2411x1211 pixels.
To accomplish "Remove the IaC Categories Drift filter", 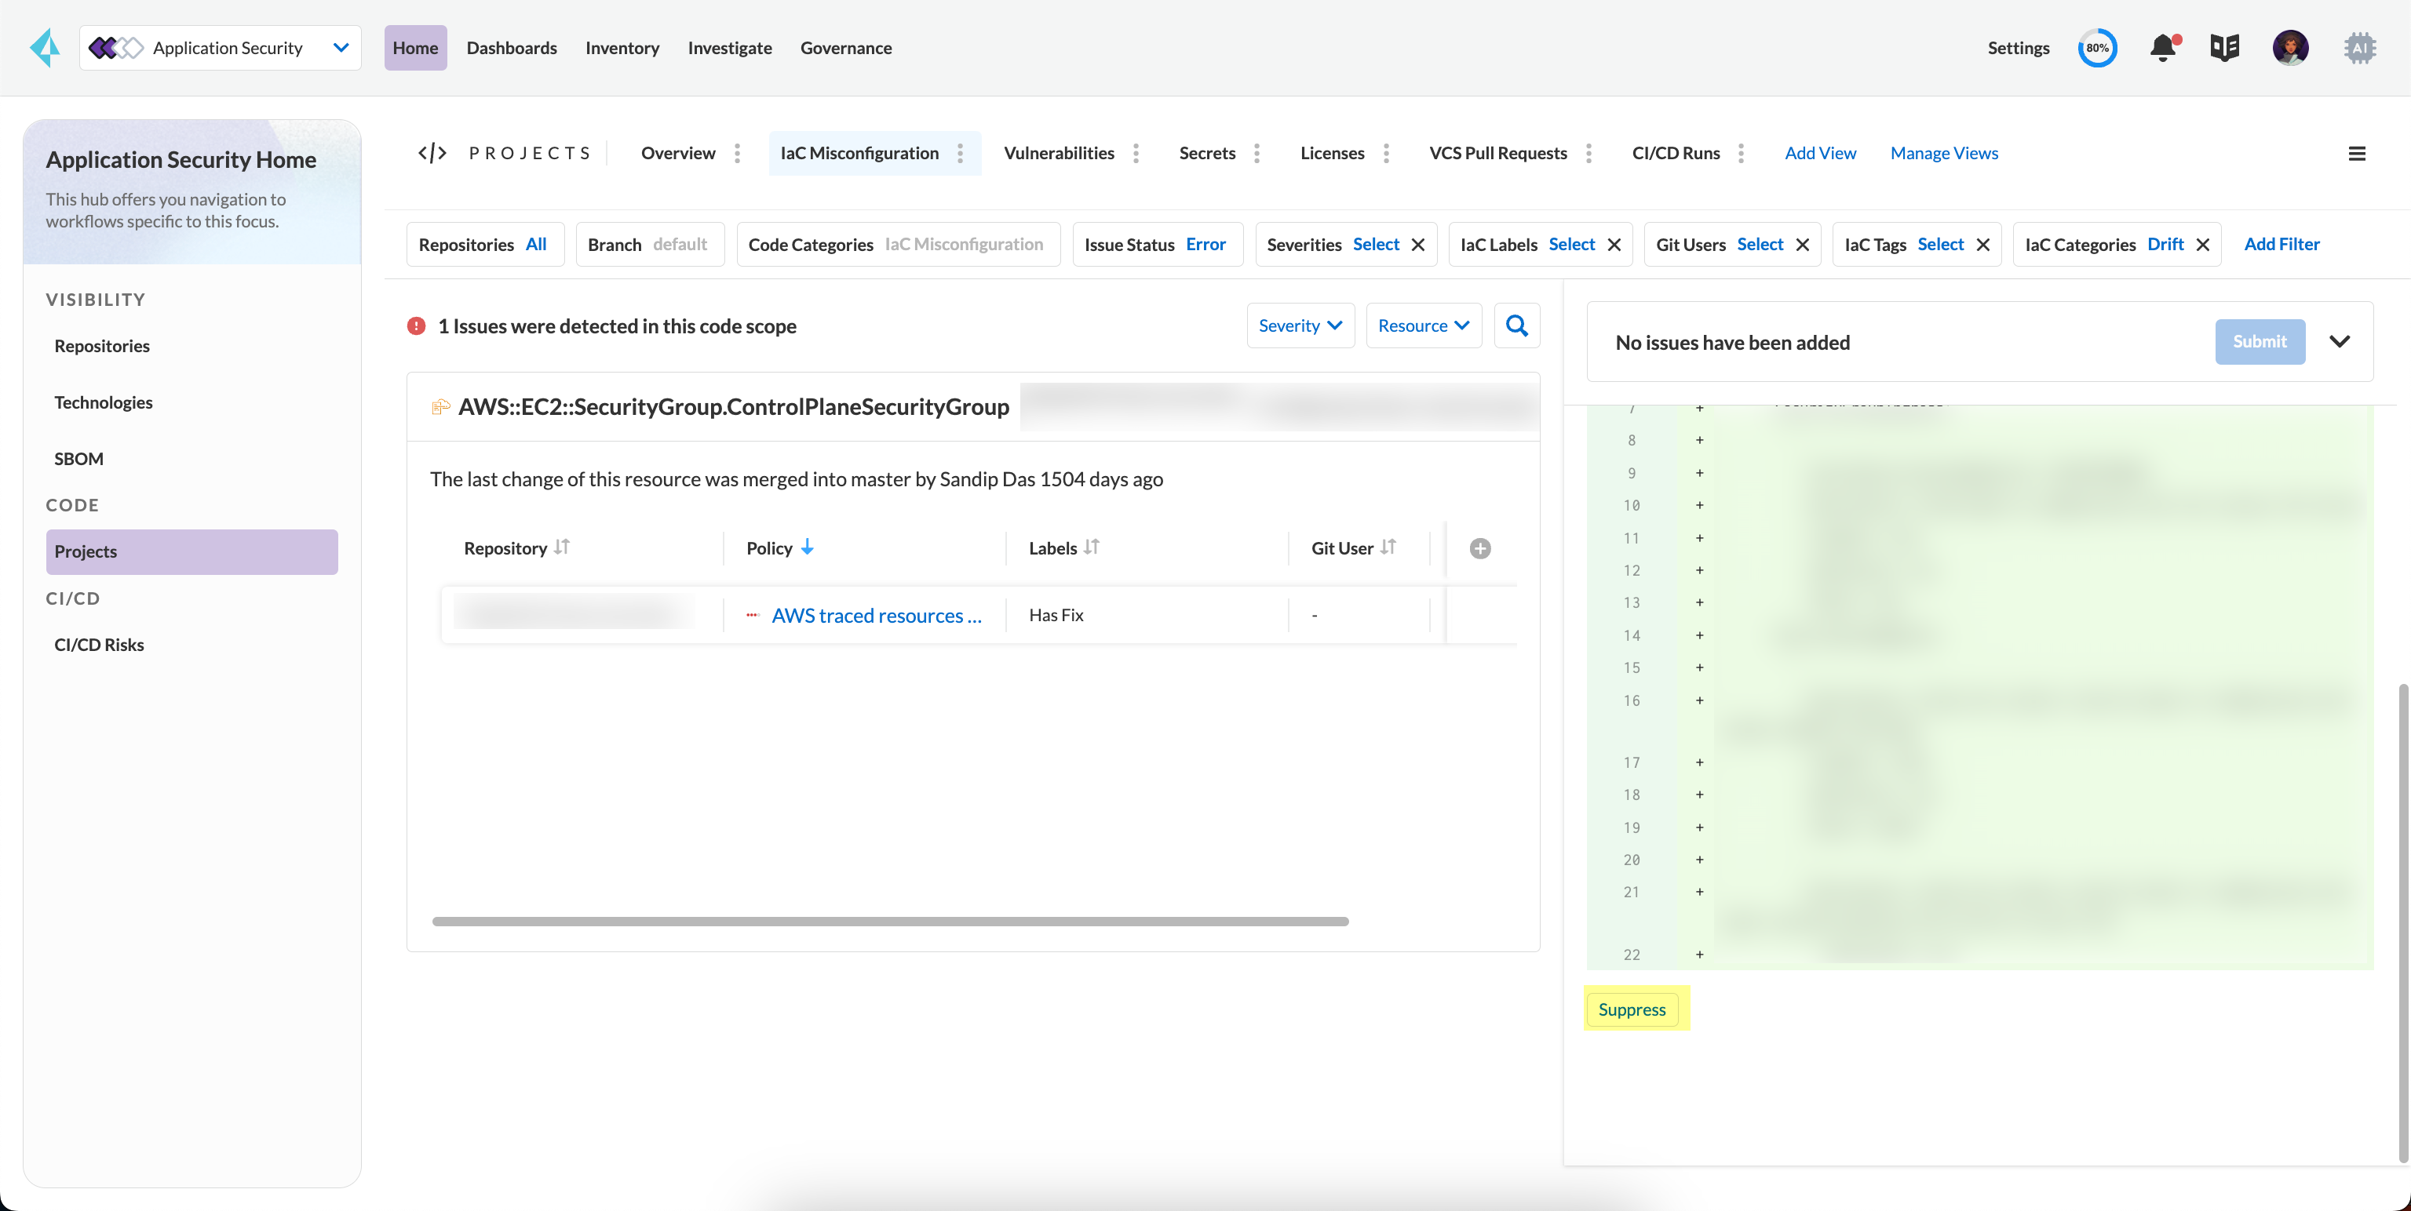I will pos(2202,245).
